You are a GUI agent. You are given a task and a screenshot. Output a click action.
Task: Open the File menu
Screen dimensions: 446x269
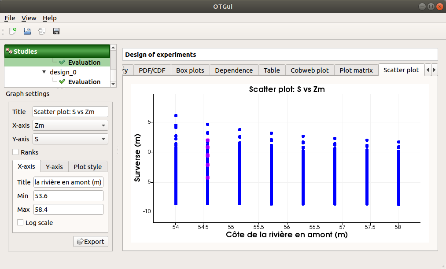point(10,18)
